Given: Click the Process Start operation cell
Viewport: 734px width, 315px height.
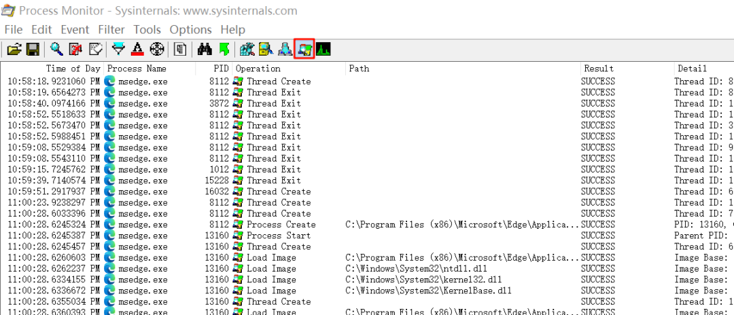Looking at the screenshot, I should (x=279, y=236).
